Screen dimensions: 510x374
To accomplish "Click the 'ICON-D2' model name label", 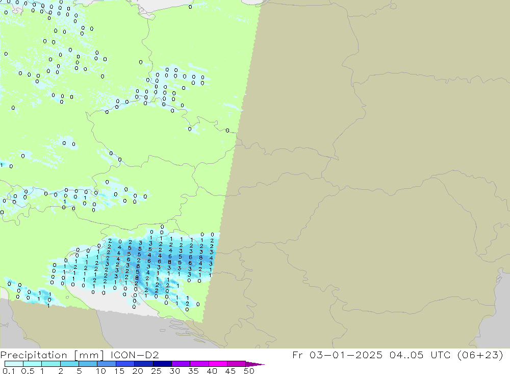I will pyautogui.click(x=135, y=355).
